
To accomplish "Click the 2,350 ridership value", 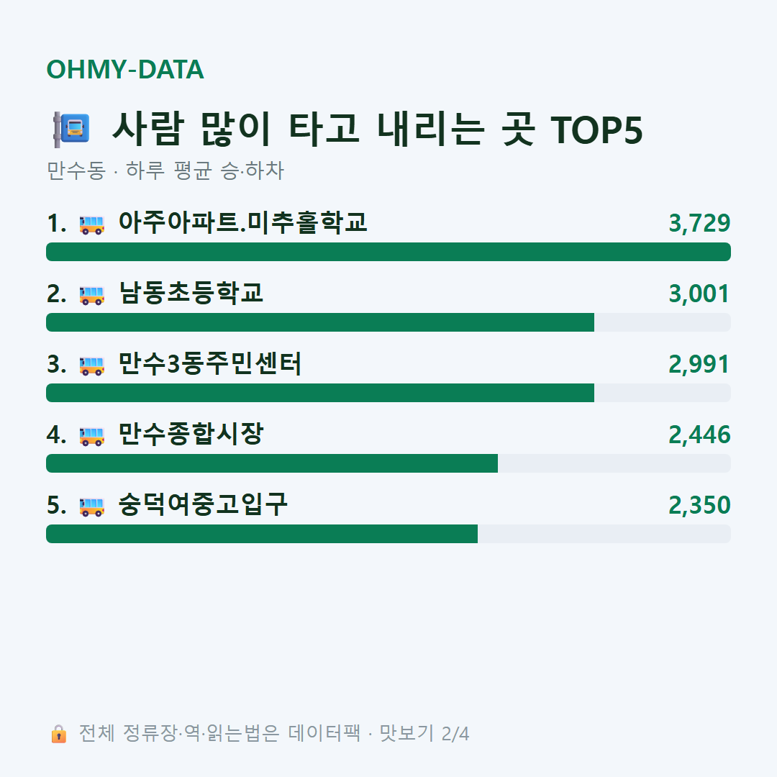I will pyautogui.click(x=699, y=506).
